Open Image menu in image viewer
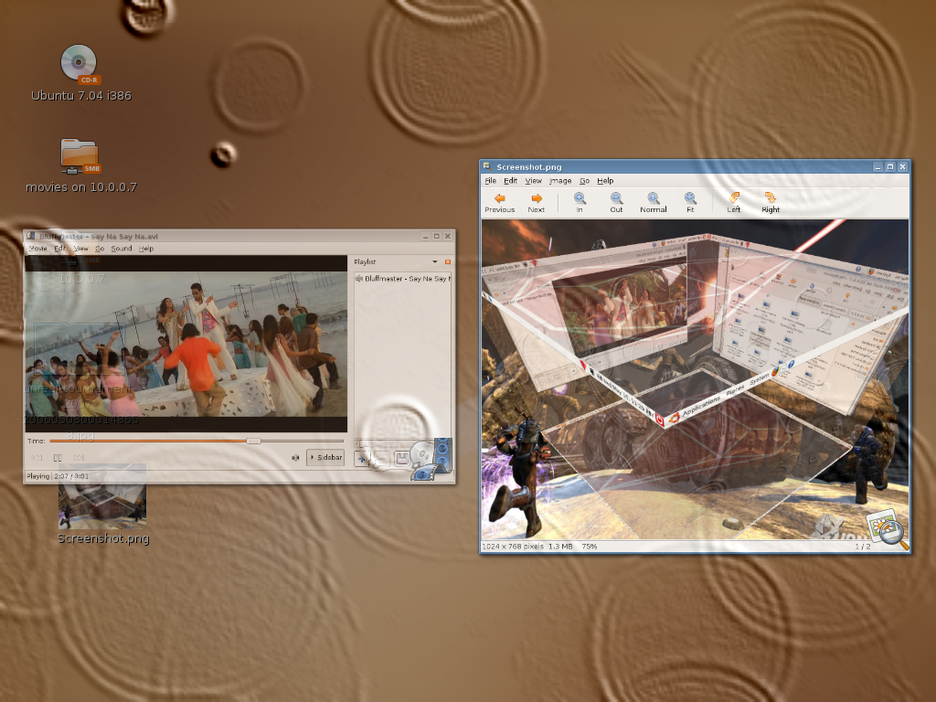The image size is (936, 702). tap(560, 181)
